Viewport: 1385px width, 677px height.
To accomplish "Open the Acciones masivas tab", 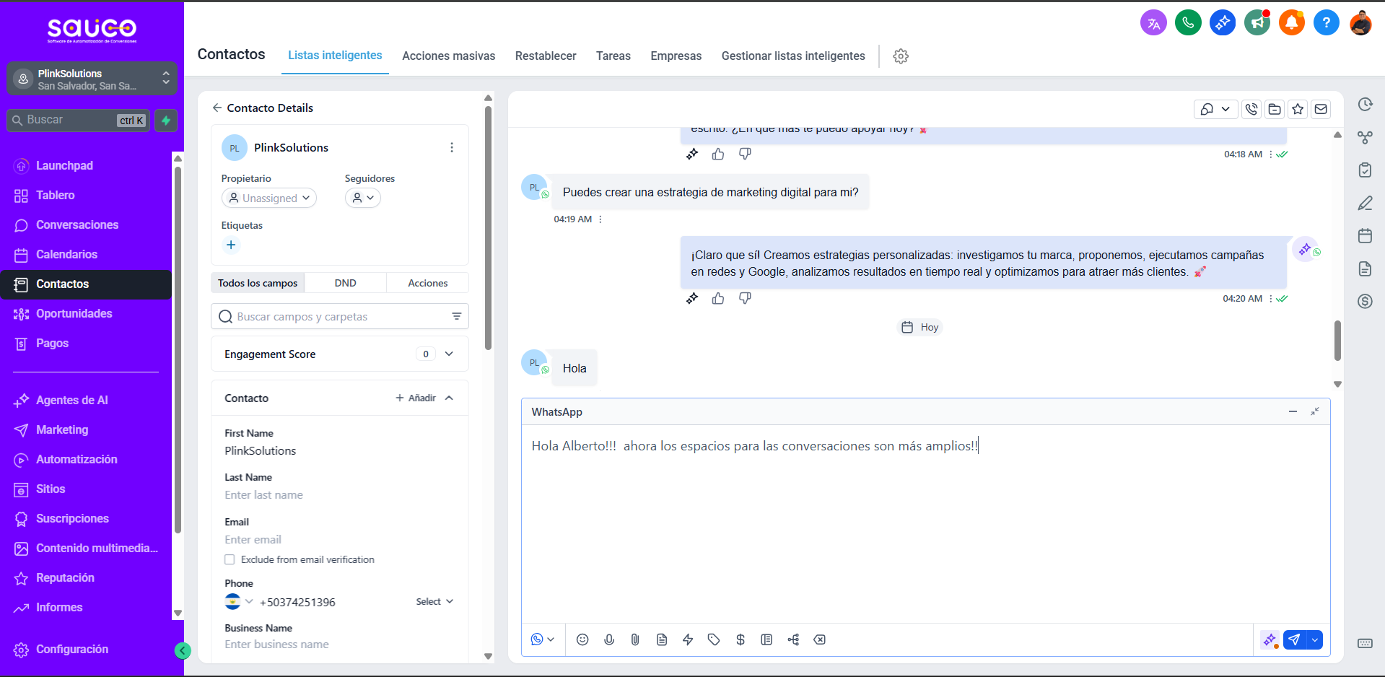I will click(x=448, y=56).
